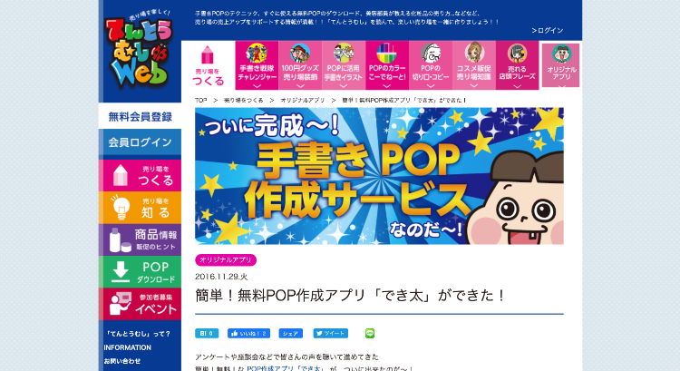680x371 pixels.
Task: Open the コスメ販促売り場知識 nav item
Action: click(473, 65)
